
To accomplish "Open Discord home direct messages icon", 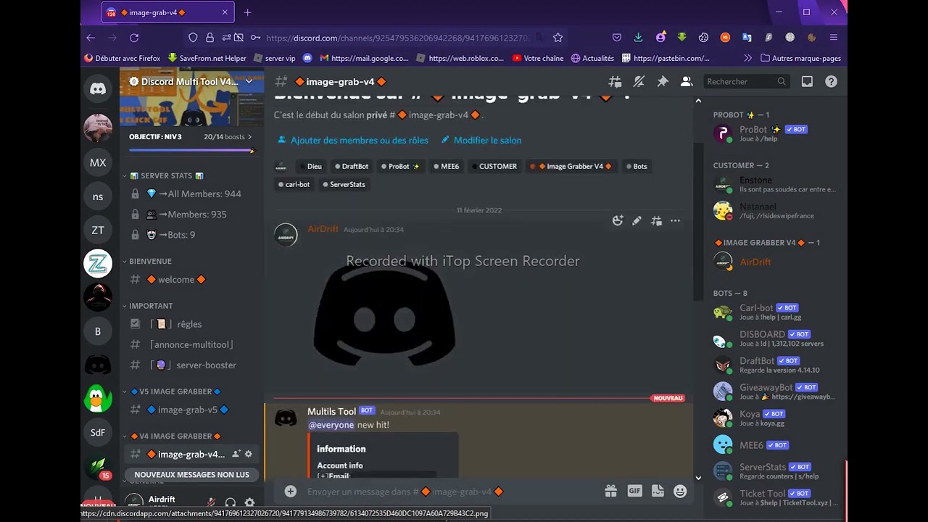I will (98, 89).
